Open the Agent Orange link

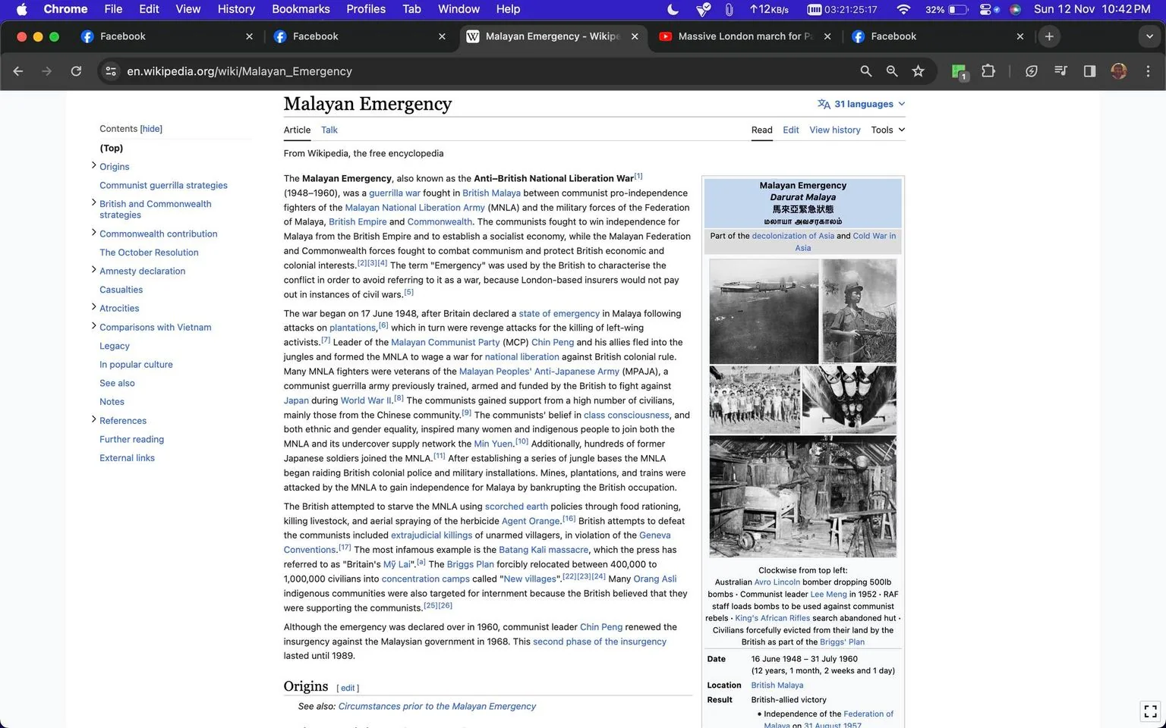[x=531, y=521]
